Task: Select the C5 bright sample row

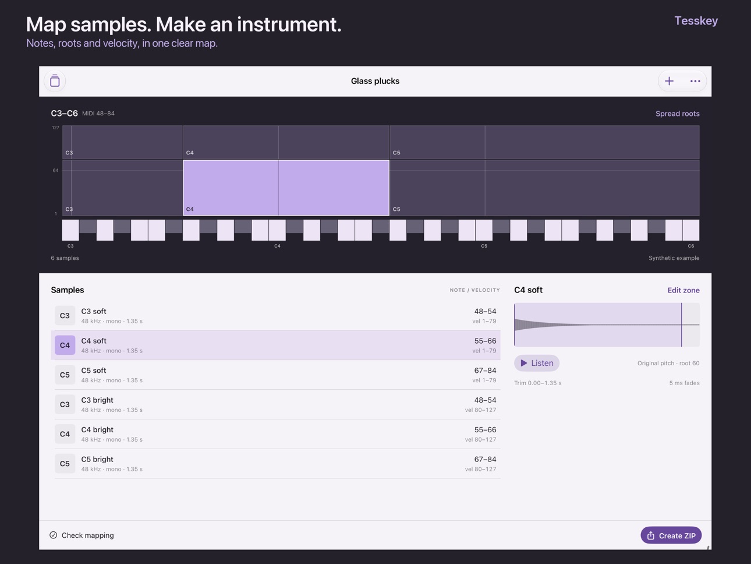Action: [x=276, y=464]
